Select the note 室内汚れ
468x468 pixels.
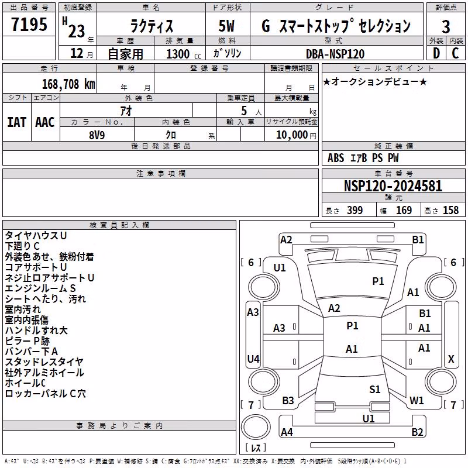coord(23,309)
